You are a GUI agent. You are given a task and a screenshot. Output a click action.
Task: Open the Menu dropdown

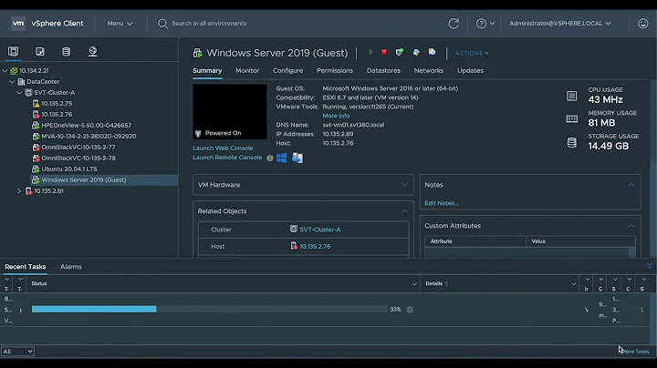(120, 24)
